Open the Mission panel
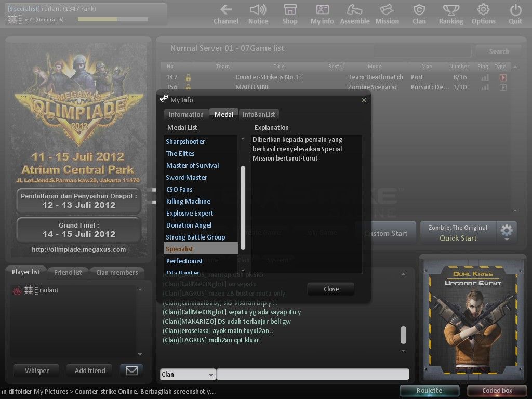Image resolution: width=532 pixels, height=399 pixels. pos(387,14)
